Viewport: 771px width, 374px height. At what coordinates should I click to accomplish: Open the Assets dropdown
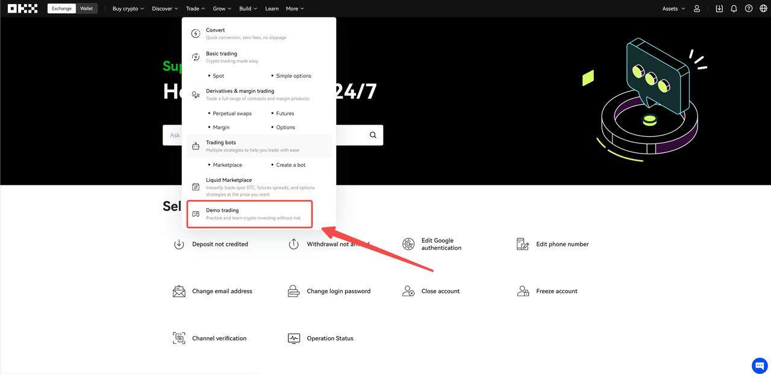tap(674, 8)
